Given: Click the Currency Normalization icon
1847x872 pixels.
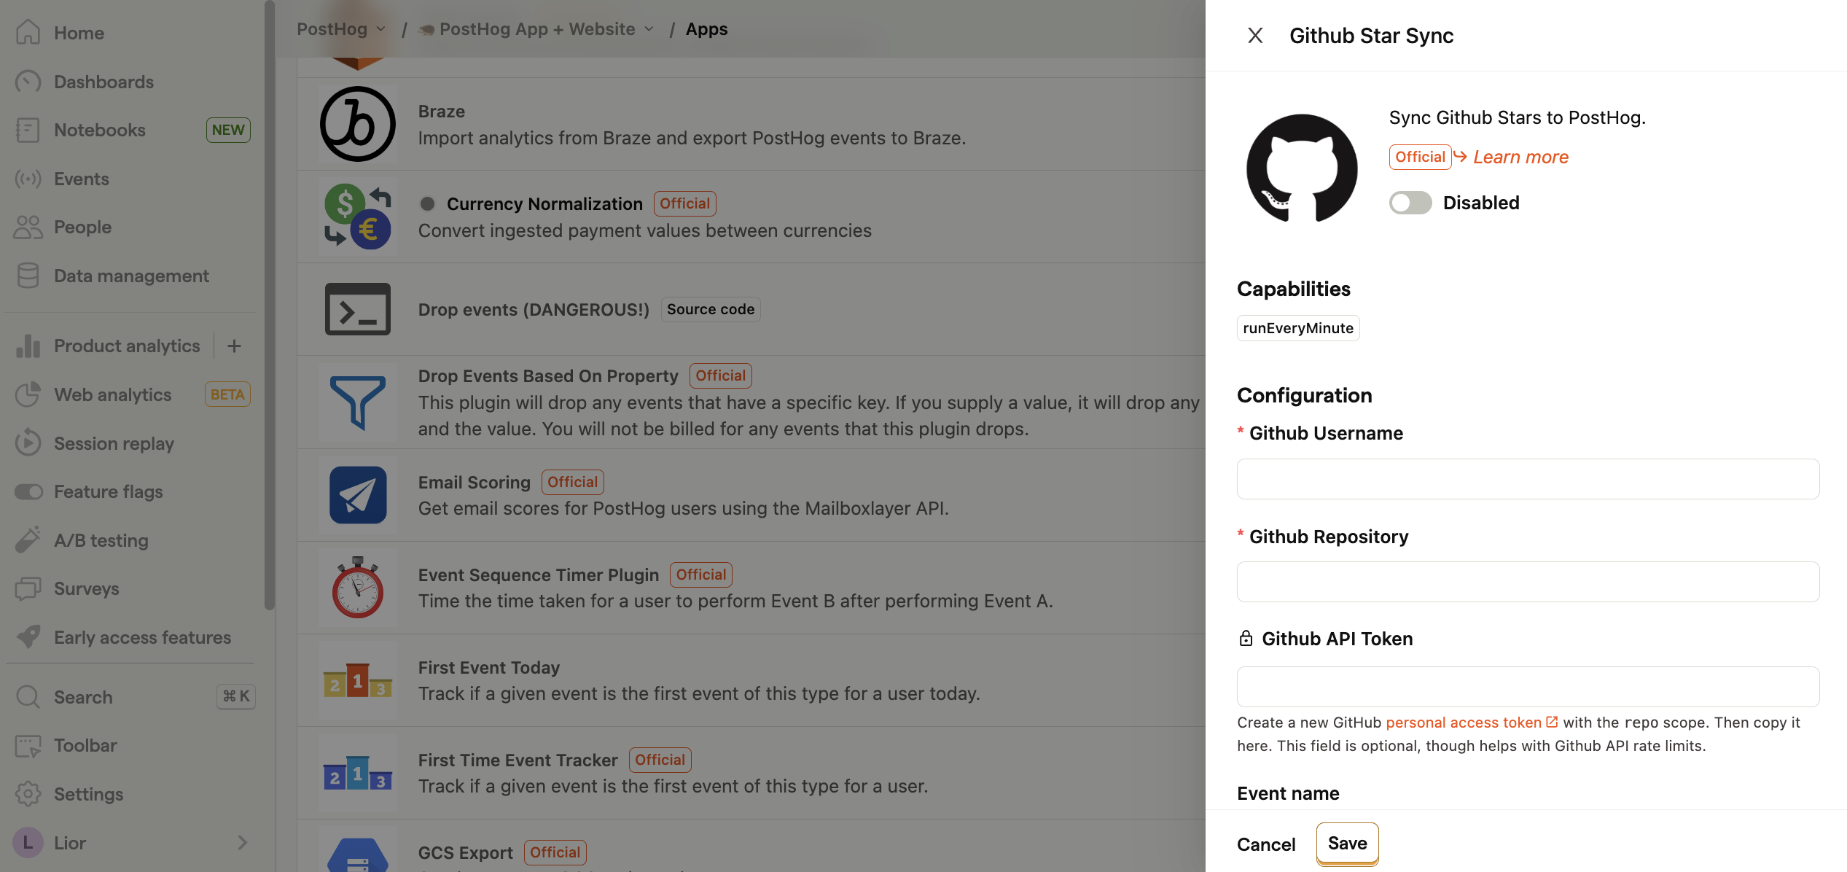Looking at the screenshot, I should coord(356,217).
